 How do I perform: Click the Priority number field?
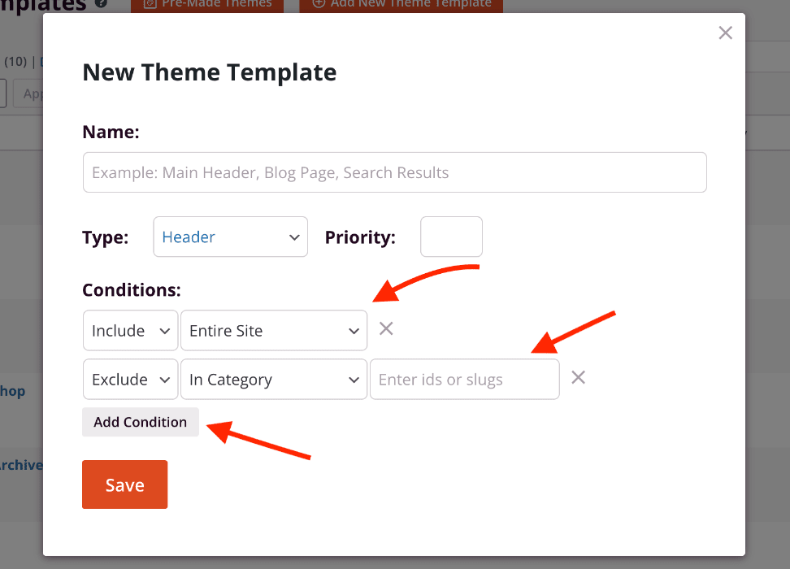point(451,237)
